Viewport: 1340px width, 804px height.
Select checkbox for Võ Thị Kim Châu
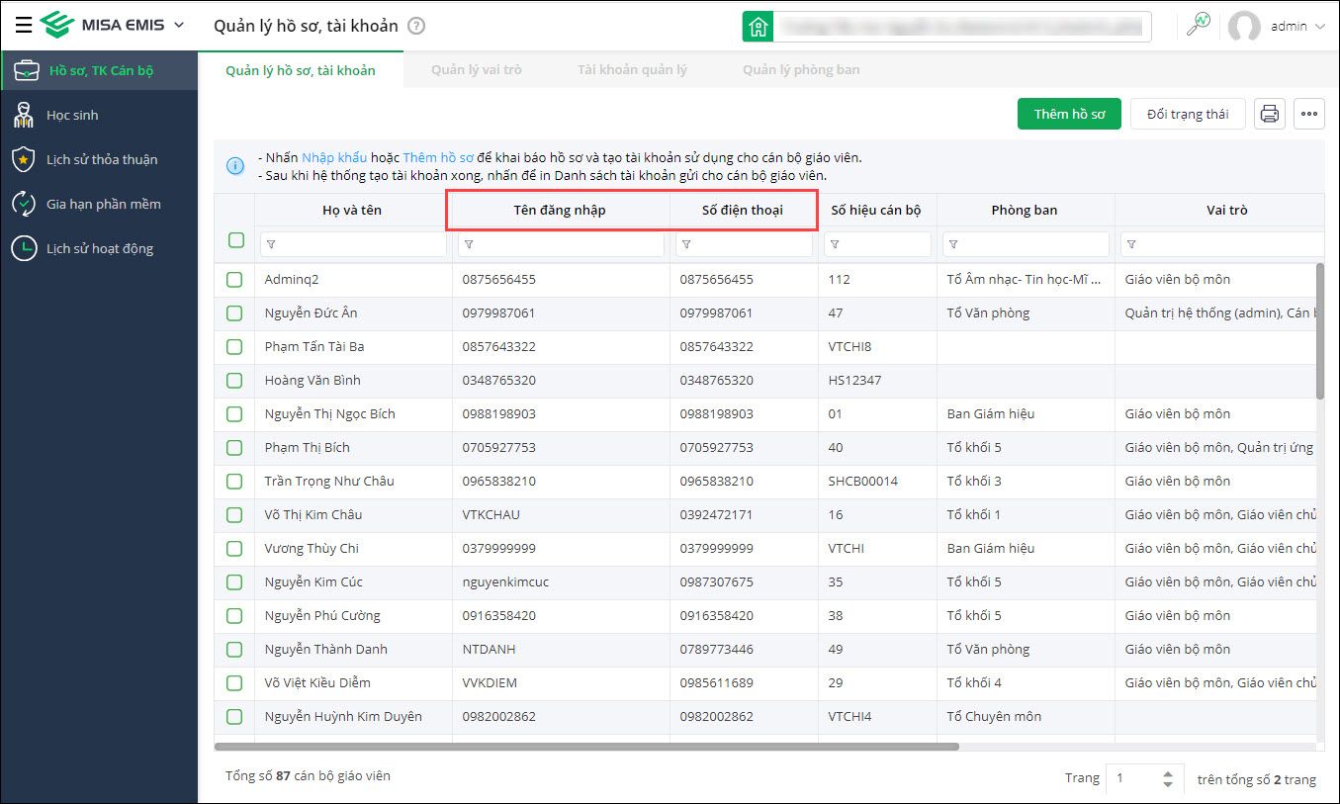pyautogui.click(x=234, y=515)
